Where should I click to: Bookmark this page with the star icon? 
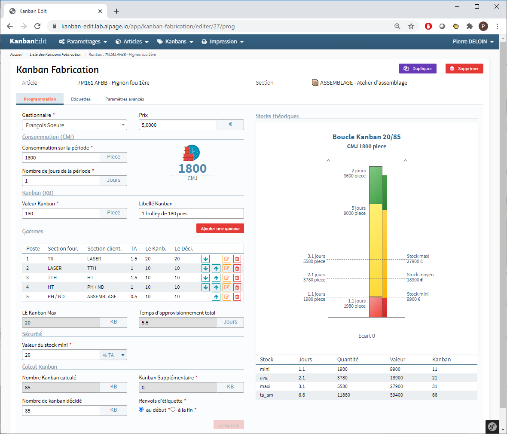coord(411,26)
